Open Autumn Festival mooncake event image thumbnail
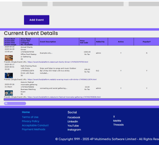The width and height of the screenshot is (159, 145). [x=9, y=93]
